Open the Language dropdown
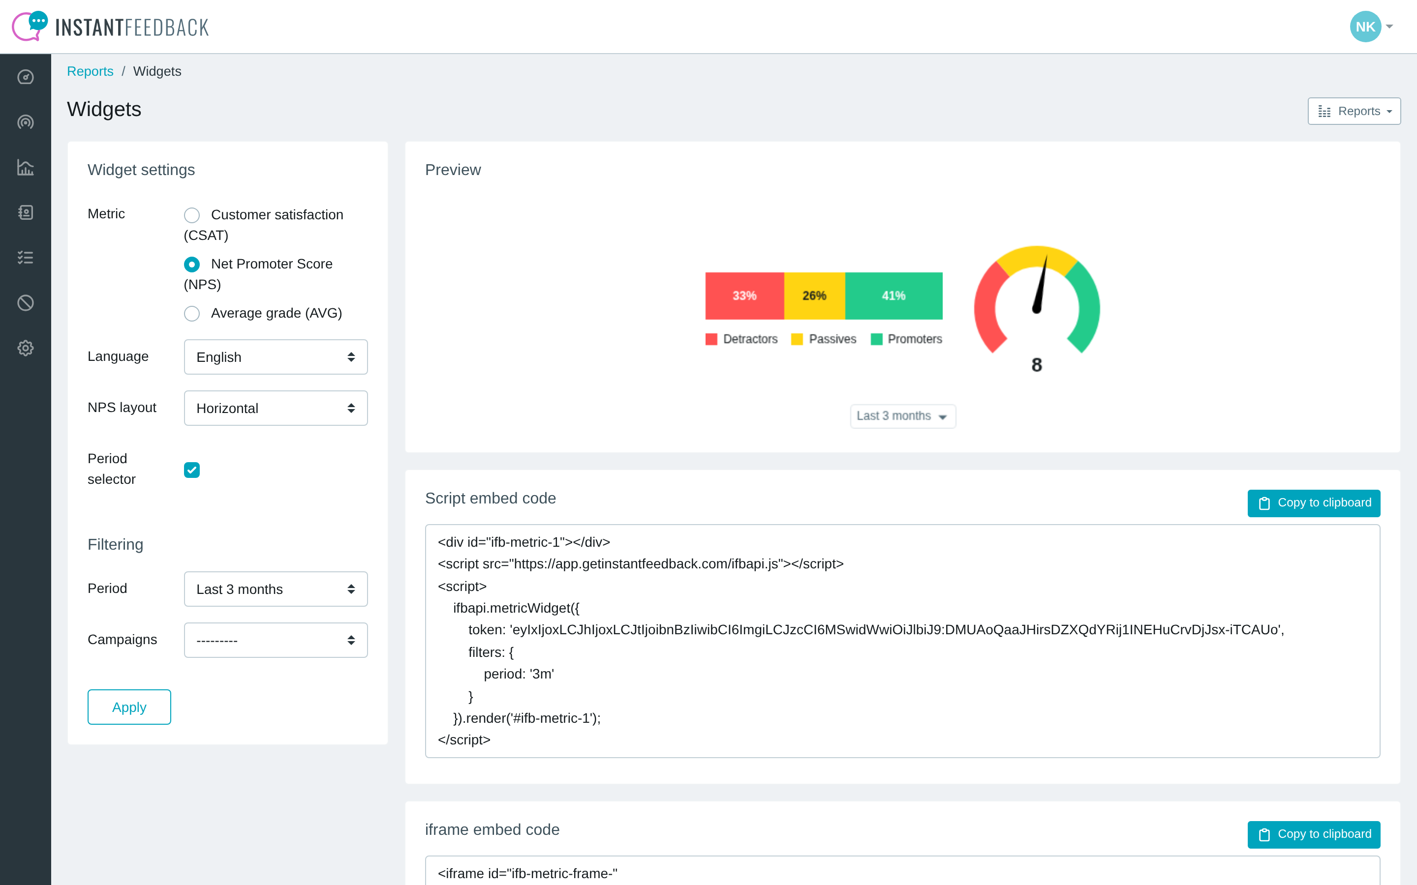 pos(276,357)
